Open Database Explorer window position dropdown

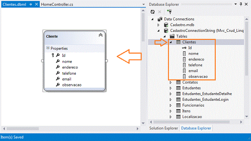235,4
